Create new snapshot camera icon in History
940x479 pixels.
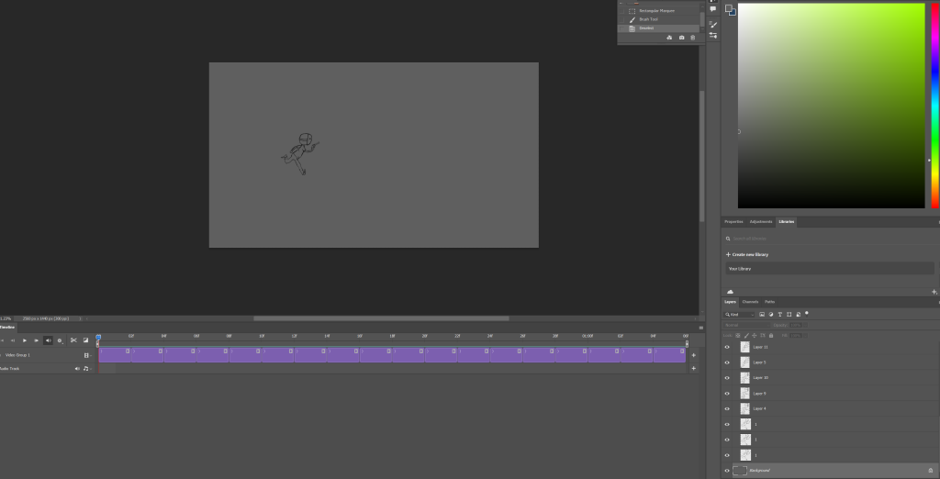click(681, 38)
